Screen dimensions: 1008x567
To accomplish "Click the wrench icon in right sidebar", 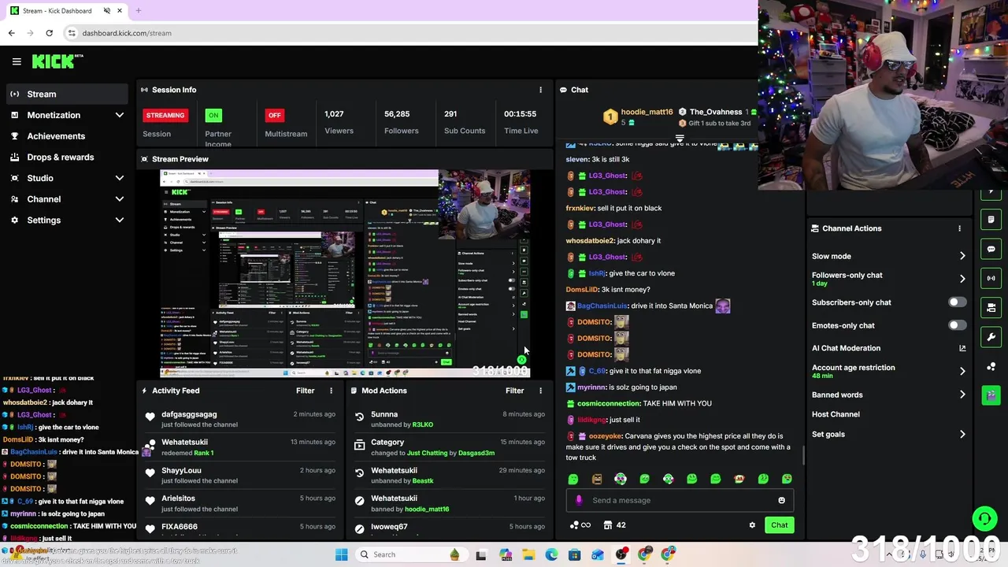I will tap(991, 337).
